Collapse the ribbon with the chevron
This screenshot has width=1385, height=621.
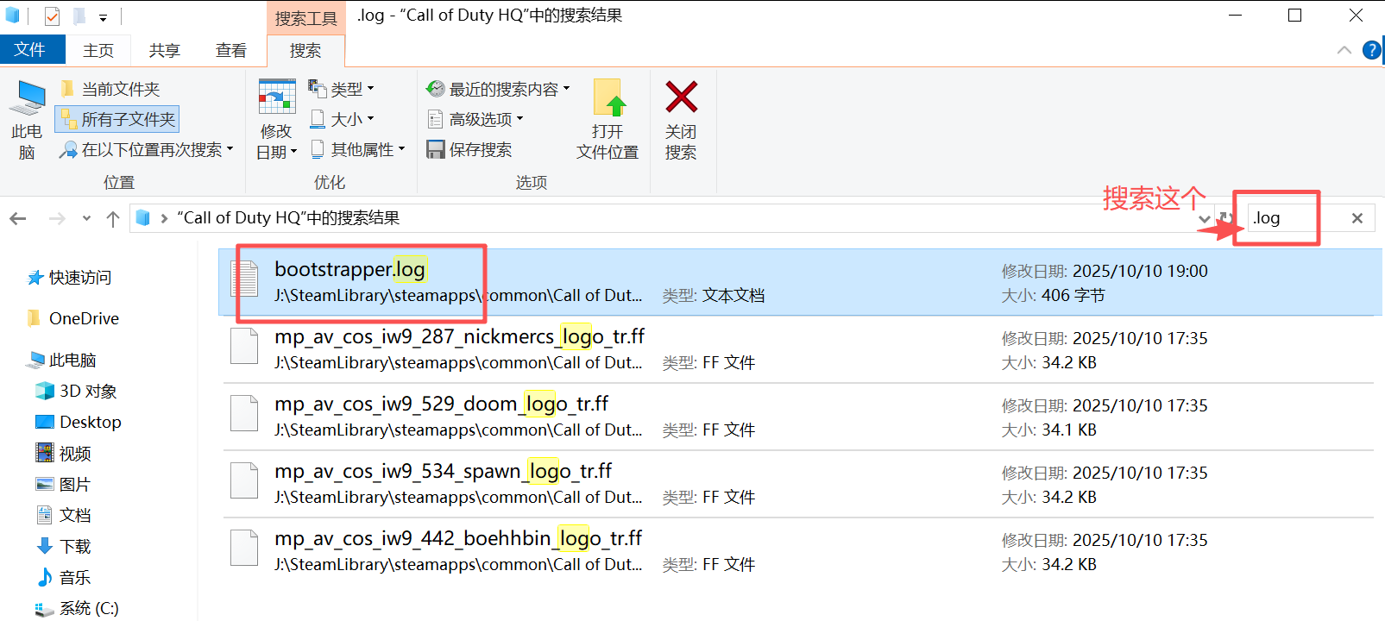[x=1344, y=50]
